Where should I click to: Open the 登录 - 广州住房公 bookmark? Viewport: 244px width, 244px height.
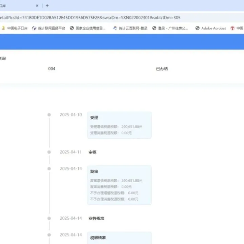pos(170,28)
